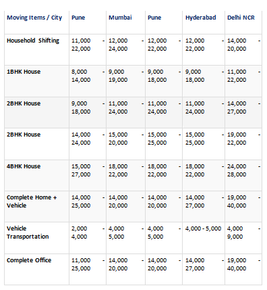Click 4BHK House price '15,000 - 27,000'
267x290 pixels.
(88, 170)
